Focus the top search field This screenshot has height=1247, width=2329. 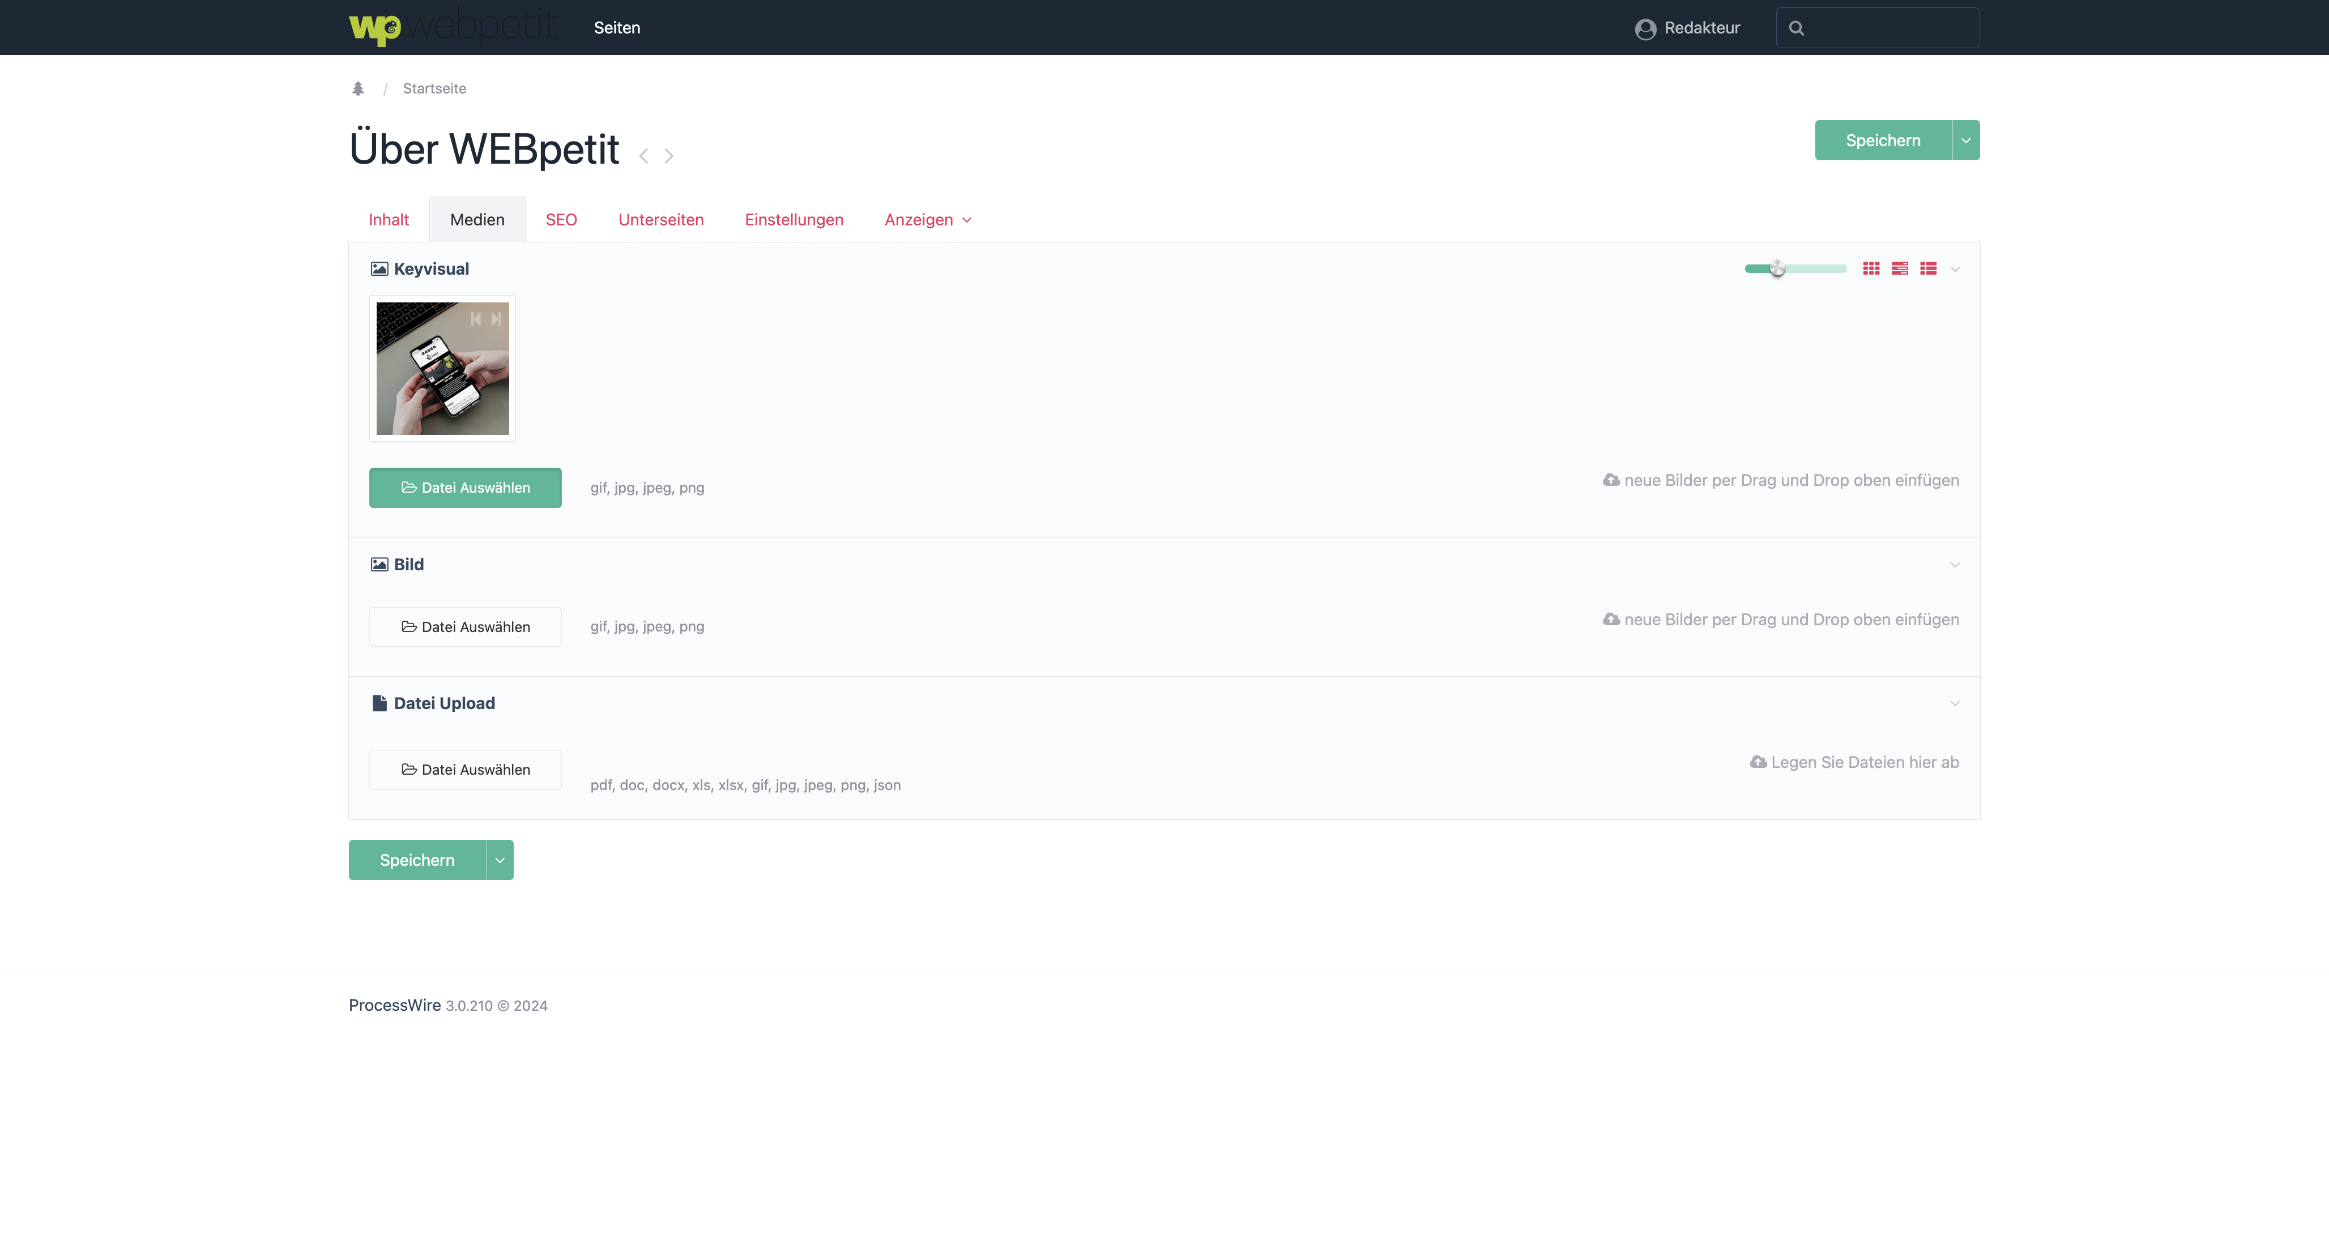point(1877,28)
